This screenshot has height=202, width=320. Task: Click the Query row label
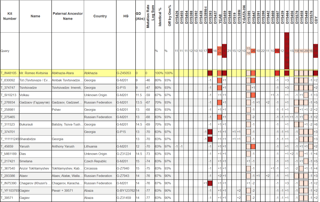[5, 51]
